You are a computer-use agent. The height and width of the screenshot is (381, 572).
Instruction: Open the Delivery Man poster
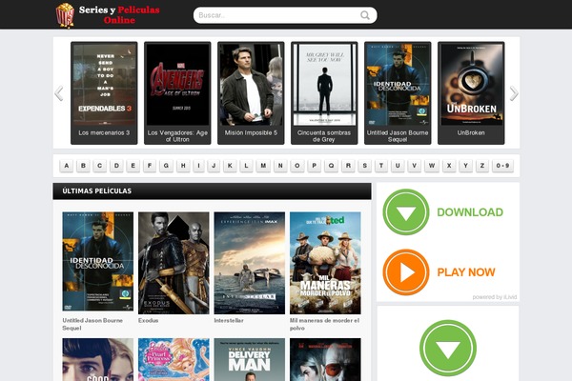[x=250, y=359]
